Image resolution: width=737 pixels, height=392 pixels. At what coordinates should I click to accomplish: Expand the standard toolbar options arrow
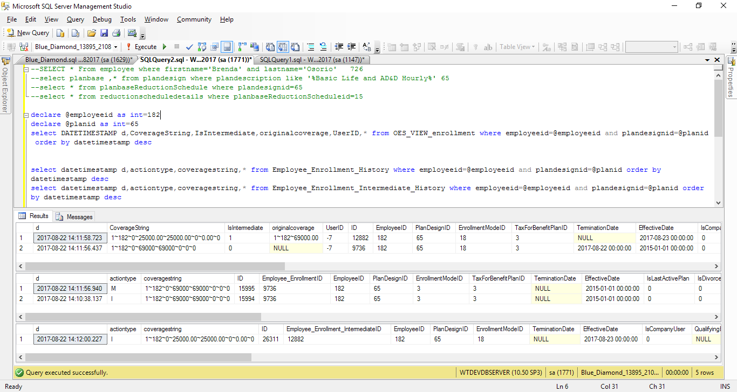(x=143, y=36)
